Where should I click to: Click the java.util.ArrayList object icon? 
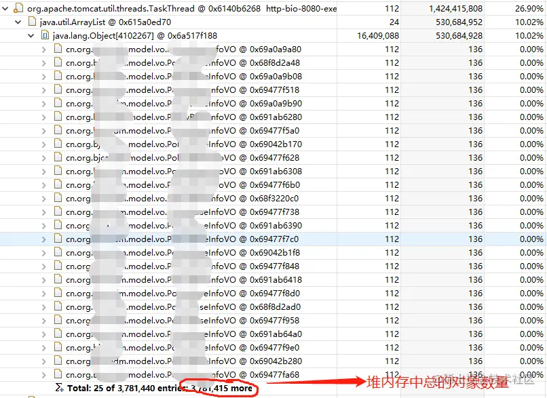pos(32,22)
